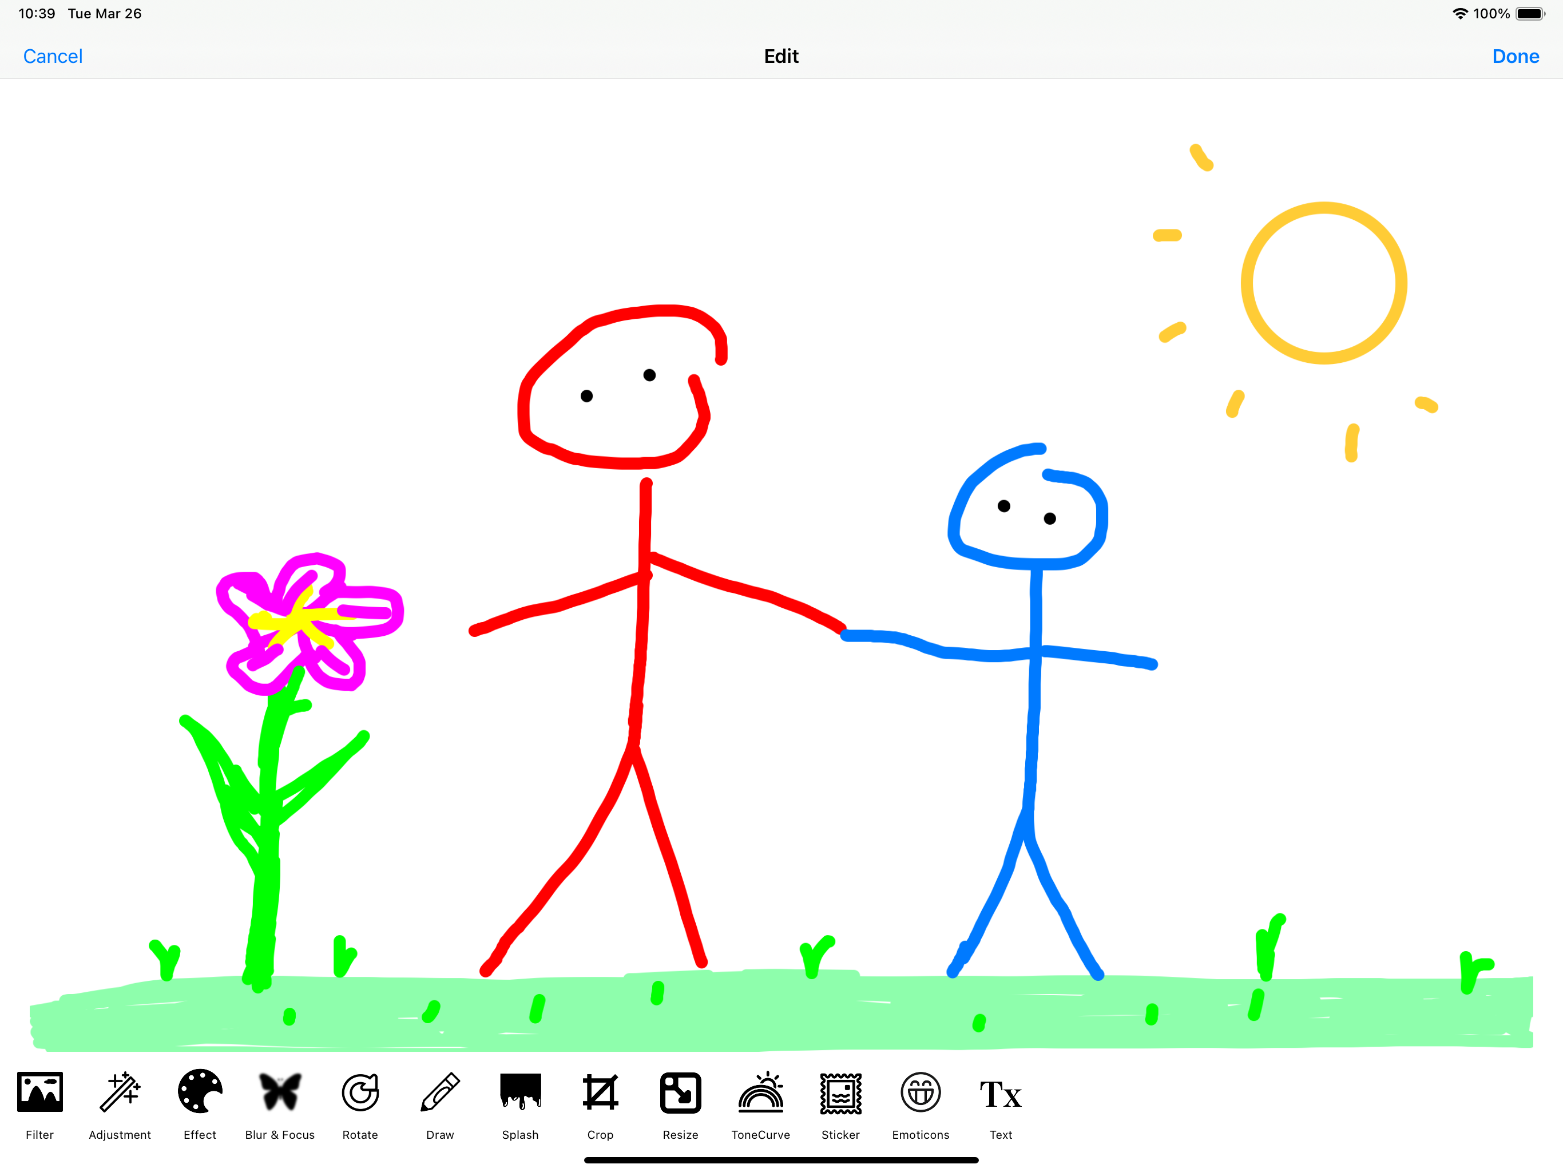Tap the 10:39 clock in status bar
This screenshot has height=1172, width=1563.
pyautogui.click(x=37, y=13)
